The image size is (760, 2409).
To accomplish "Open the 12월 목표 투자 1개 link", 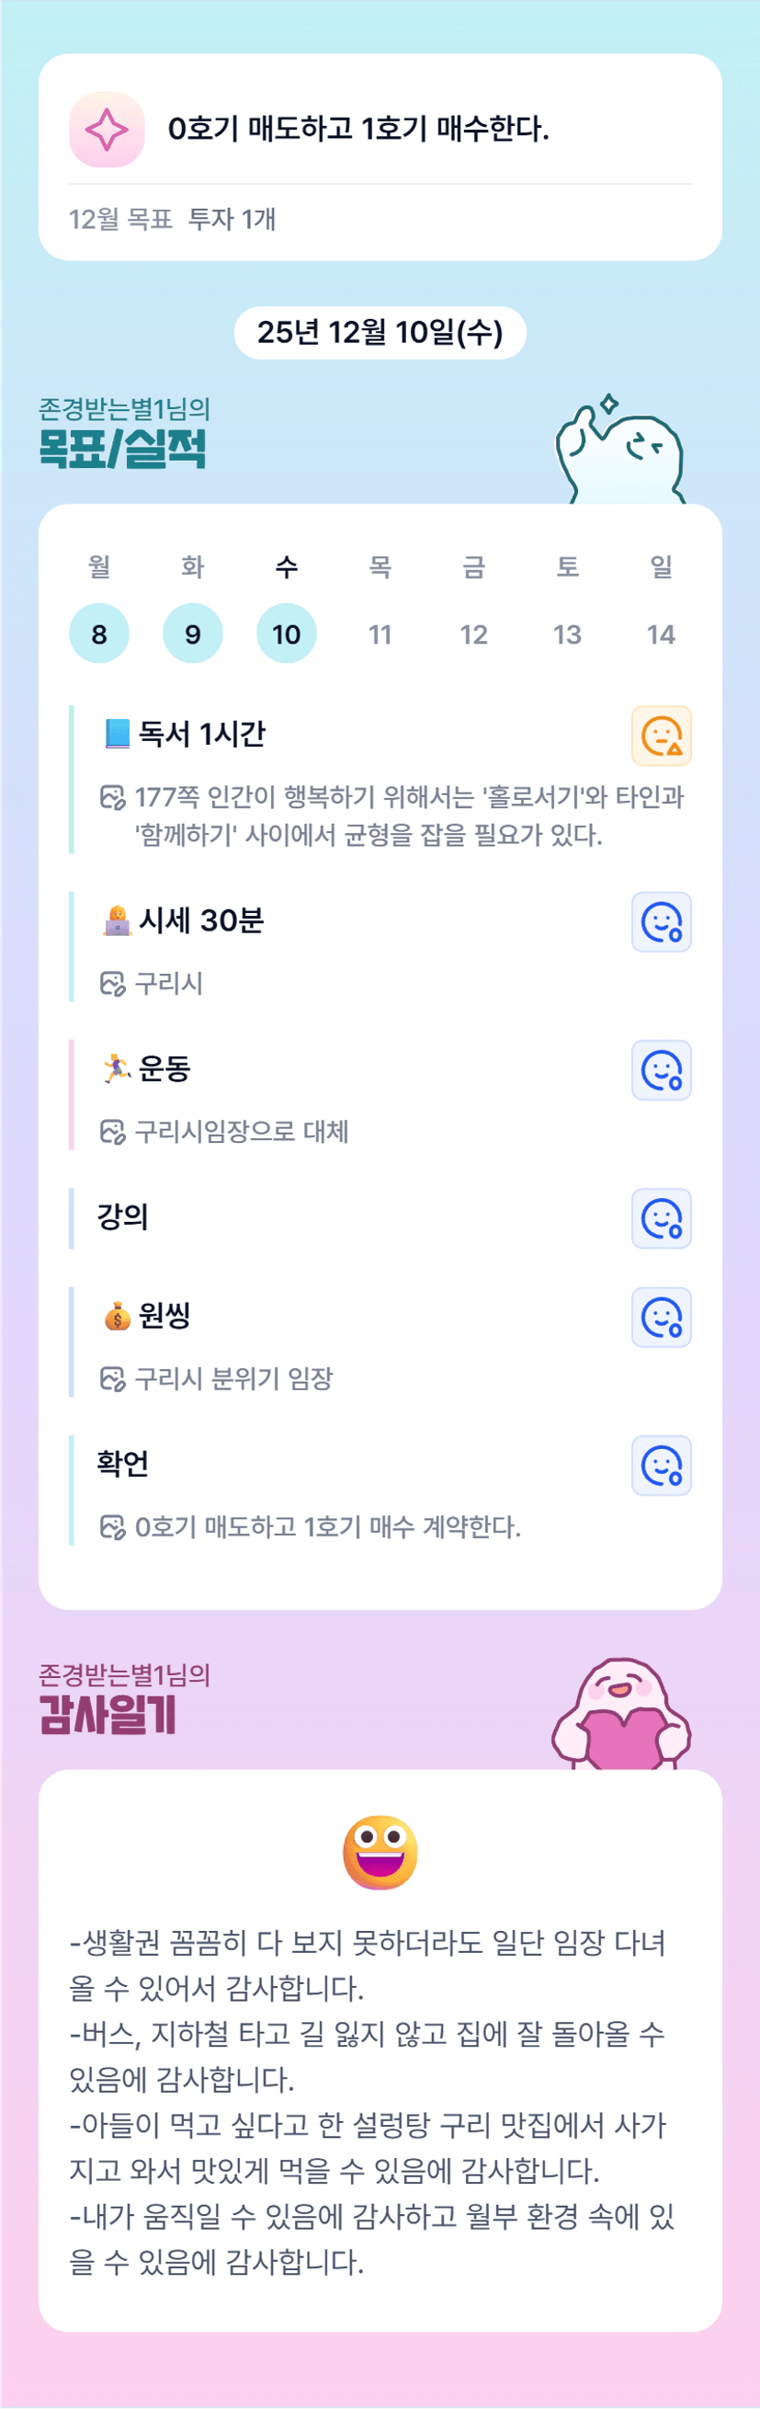I will (172, 219).
